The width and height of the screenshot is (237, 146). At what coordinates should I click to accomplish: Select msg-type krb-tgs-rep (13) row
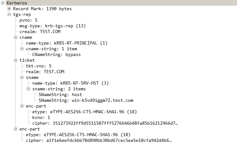click(53, 26)
